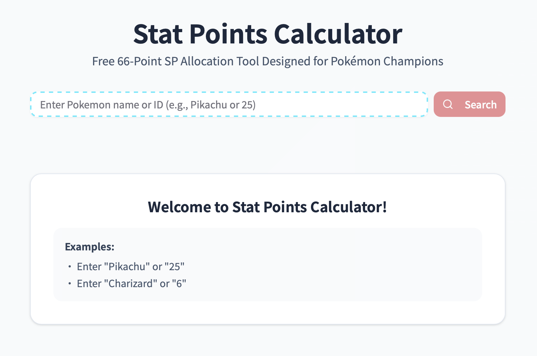Viewport: 537px width, 356px height.
Task: Select the Pikachu example entry
Action: pos(131,266)
